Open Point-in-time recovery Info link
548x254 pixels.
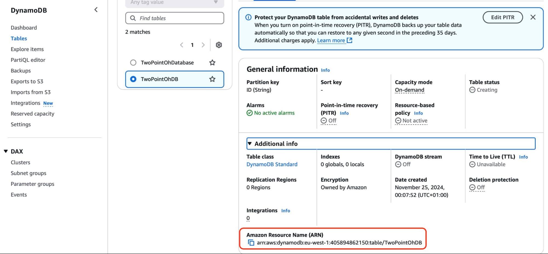tap(344, 113)
